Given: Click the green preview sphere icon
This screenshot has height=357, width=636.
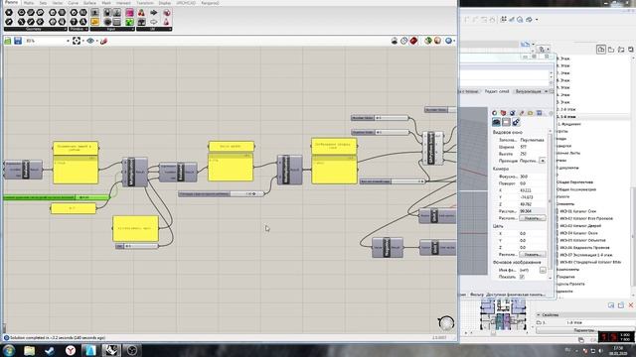Looking at the screenshot, I should coord(427,41).
